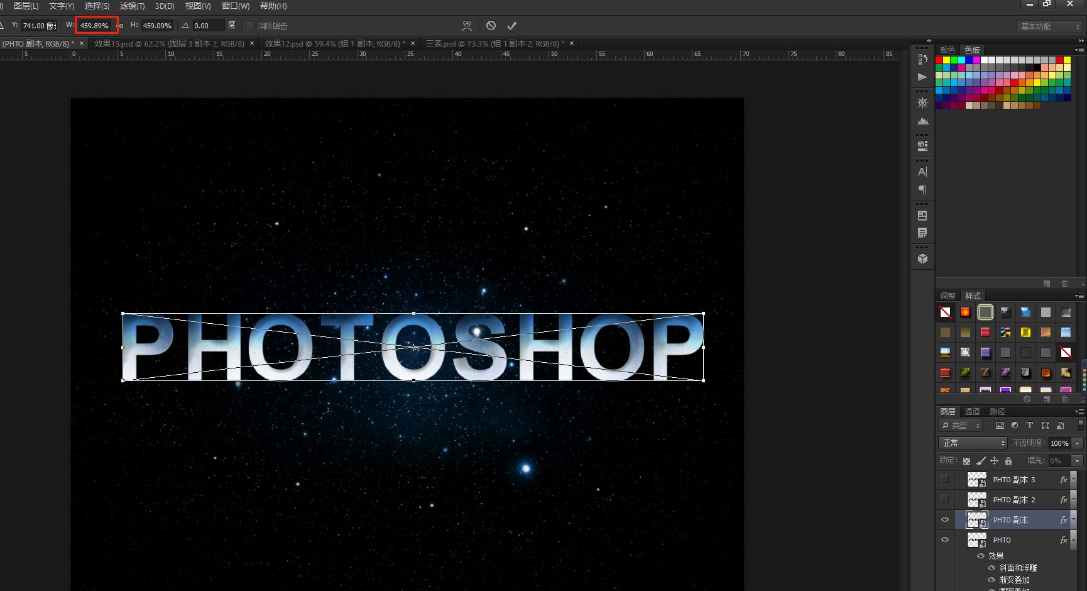Pick the red swatch in Swatches panel
This screenshot has width=1087, height=591.
939,60
